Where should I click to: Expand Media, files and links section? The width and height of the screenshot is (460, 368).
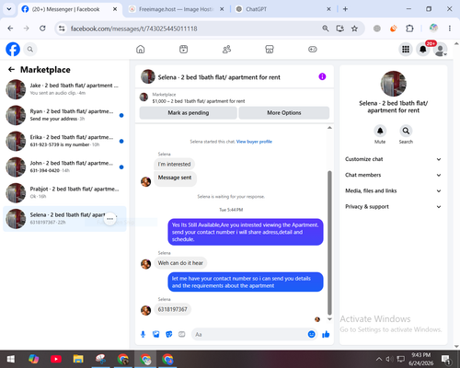394,190
